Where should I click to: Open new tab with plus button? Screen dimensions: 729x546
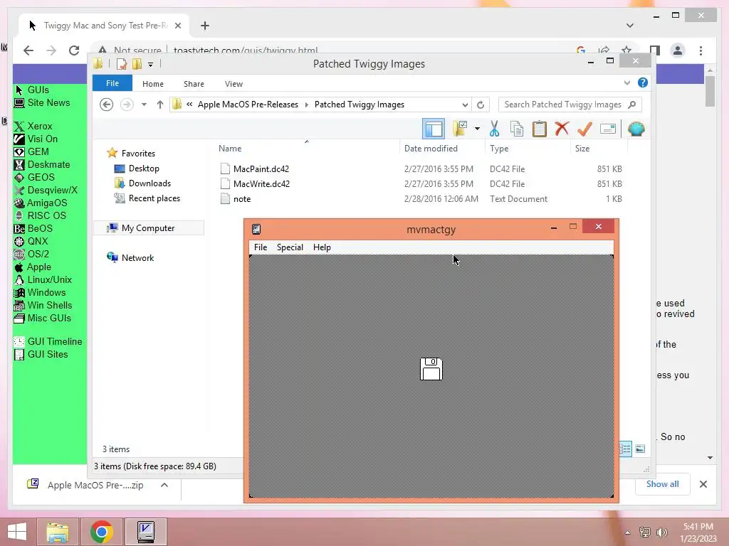(204, 26)
